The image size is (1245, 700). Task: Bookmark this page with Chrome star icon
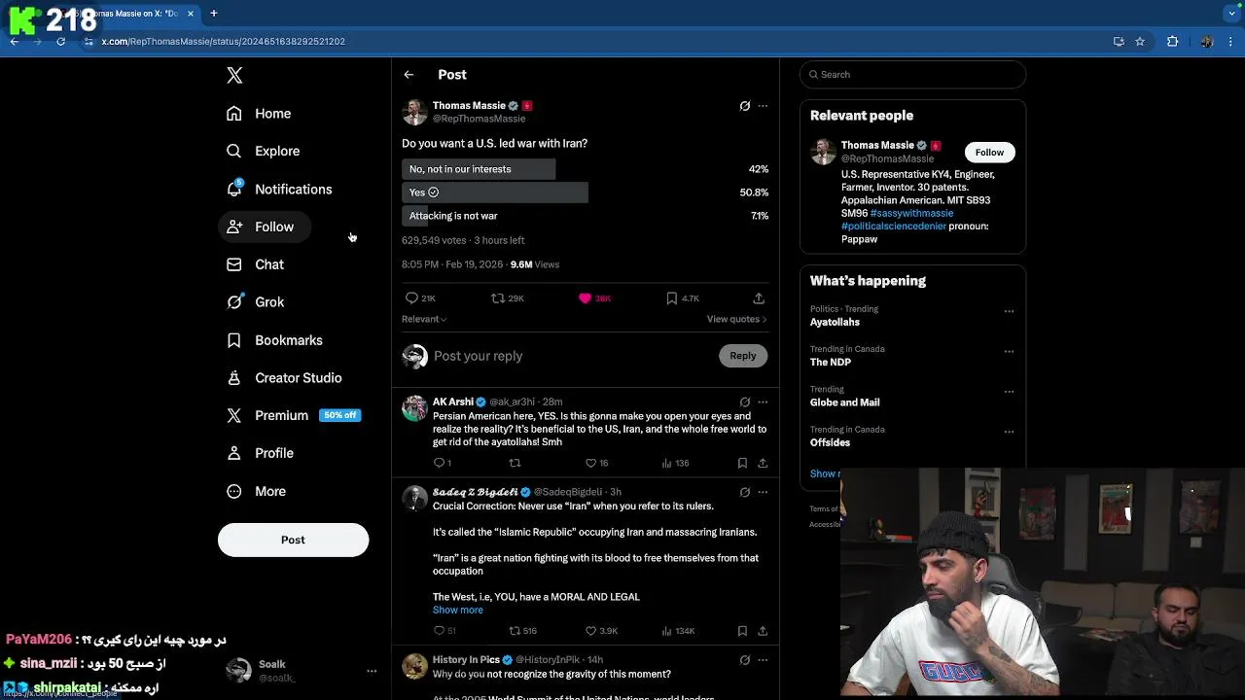[x=1140, y=42]
